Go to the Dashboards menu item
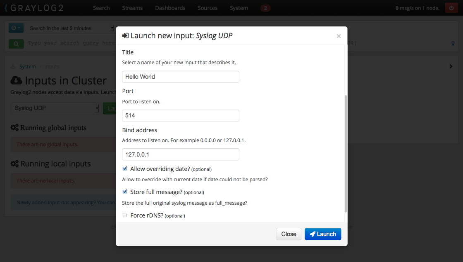463x262 pixels. click(x=170, y=8)
